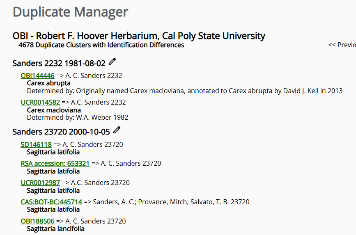The width and height of the screenshot is (356, 235).
Task: Open specimen record OBI144446
Action: click(x=37, y=75)
